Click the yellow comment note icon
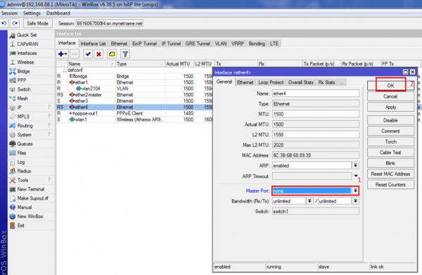The image size is (422, 275). 112,54
